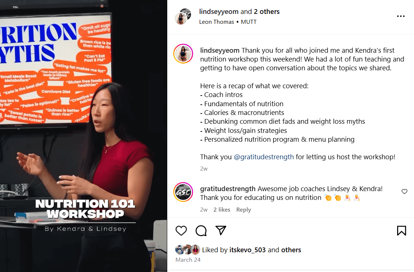Click the Nutrition 101 Workshop video
The image size is (414, 272).
click(84, 136)
